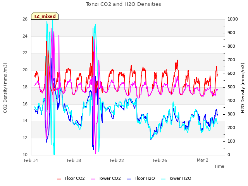The image size is (248, 186).
Task: Click the right axis value 300
Action: [231, 114]
